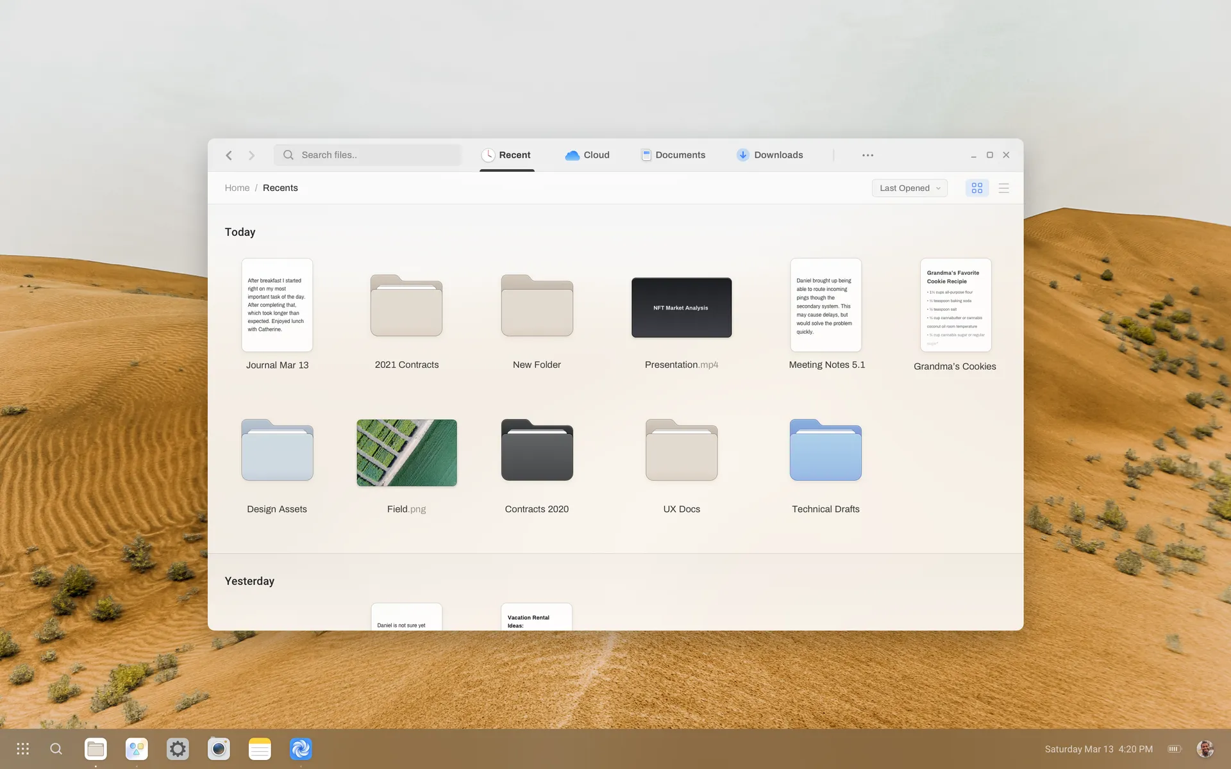
Task: Click the Yesterday section heading
Action: tap(249, 581)
